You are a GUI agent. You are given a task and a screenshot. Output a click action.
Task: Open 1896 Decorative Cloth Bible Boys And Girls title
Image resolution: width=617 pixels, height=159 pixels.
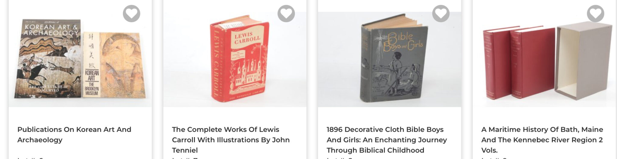tap(387, 140)
